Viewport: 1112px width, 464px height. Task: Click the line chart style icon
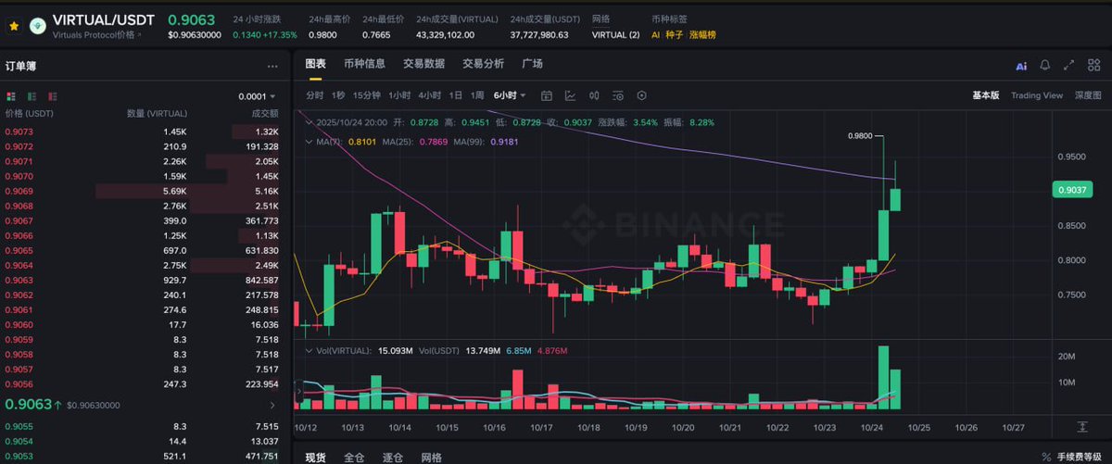pos(570,95)
